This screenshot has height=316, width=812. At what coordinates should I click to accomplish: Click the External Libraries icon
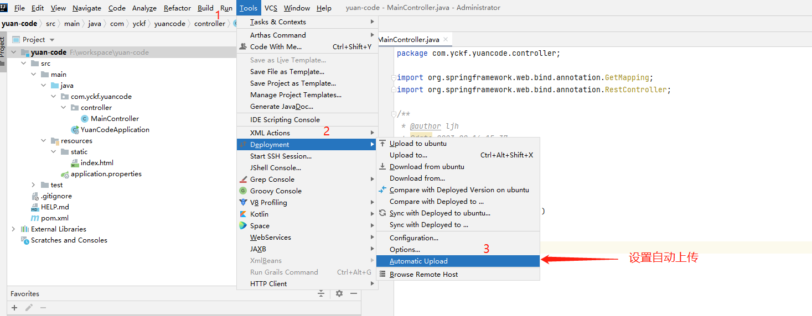coord(25,229)
